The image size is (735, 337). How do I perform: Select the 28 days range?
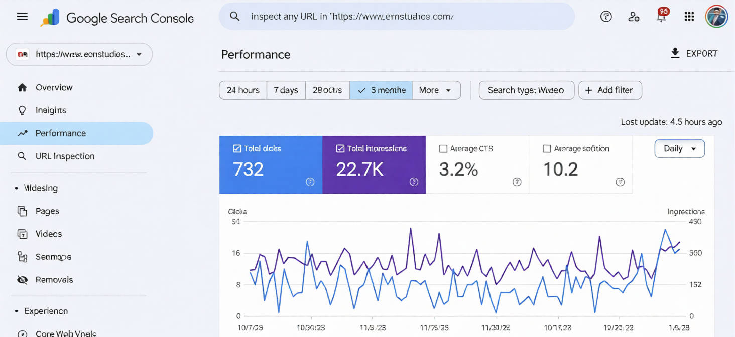click(x=327, y=90)
